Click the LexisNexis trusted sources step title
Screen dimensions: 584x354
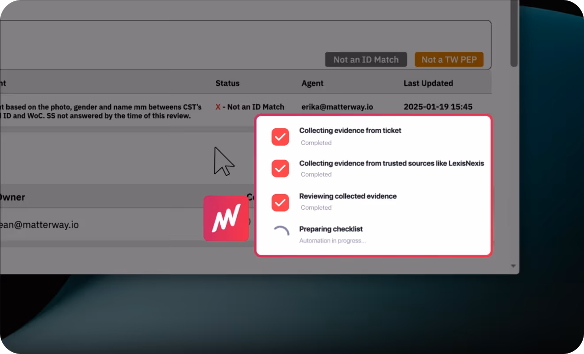pyautogui.click(x=392, y=163)
